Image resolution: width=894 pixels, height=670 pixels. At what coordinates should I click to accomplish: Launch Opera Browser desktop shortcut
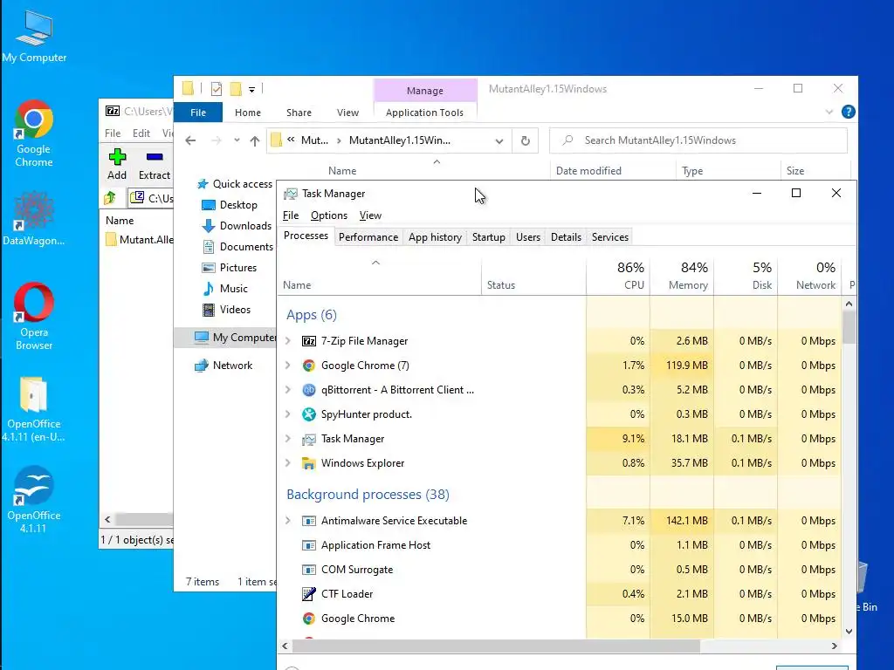point(34,316)
